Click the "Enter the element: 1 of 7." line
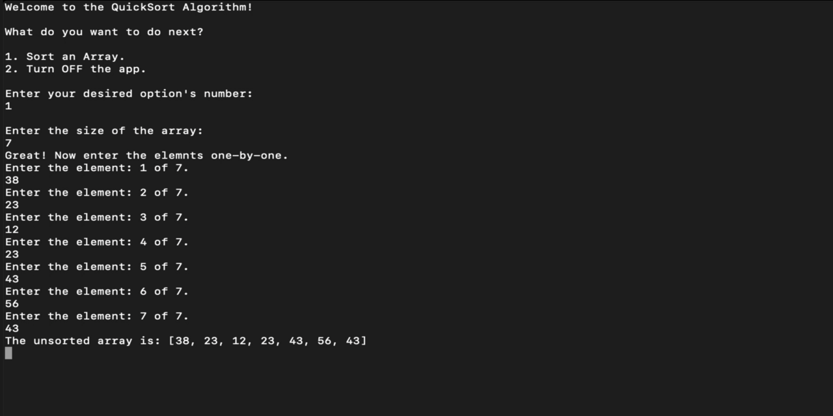The height and width of the screenshot is (416, 833). pos(97,168)
